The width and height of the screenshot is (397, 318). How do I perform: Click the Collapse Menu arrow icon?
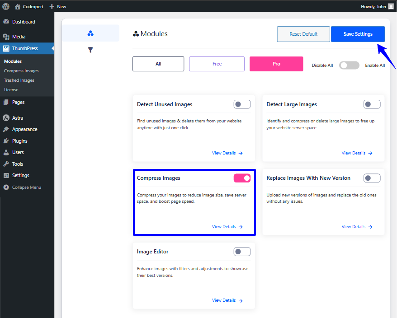[x=6, y=187]
